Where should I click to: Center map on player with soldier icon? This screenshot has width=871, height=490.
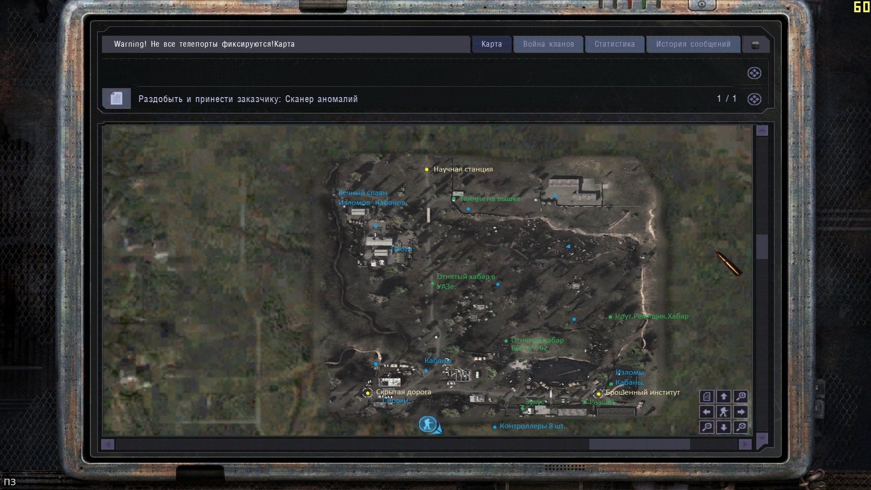[724, 412]
